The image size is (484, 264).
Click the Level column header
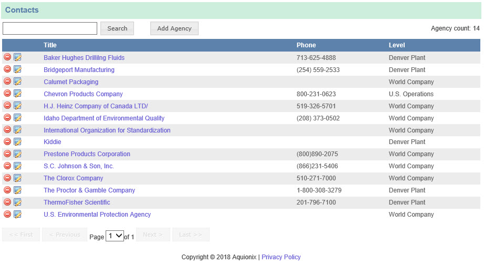coord(397,45)
